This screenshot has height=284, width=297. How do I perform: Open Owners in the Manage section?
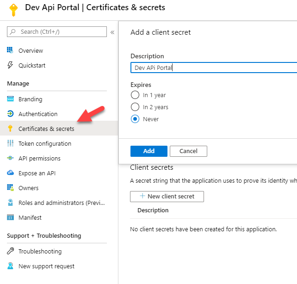28,188
